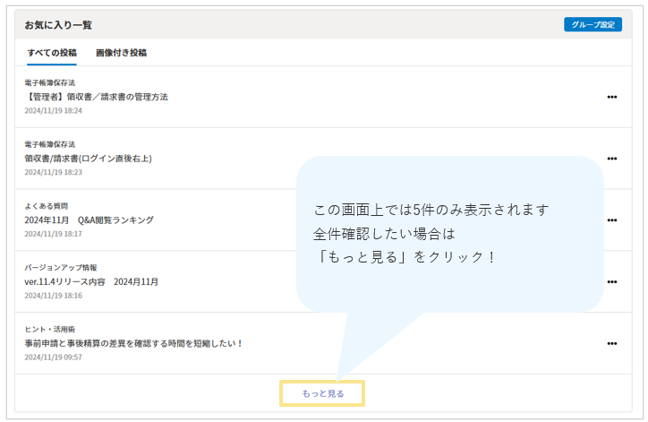Viewport: 648px width, 422px height.
Task: Click the お気に入り一覧 panel heading
Action: point(58,25)
